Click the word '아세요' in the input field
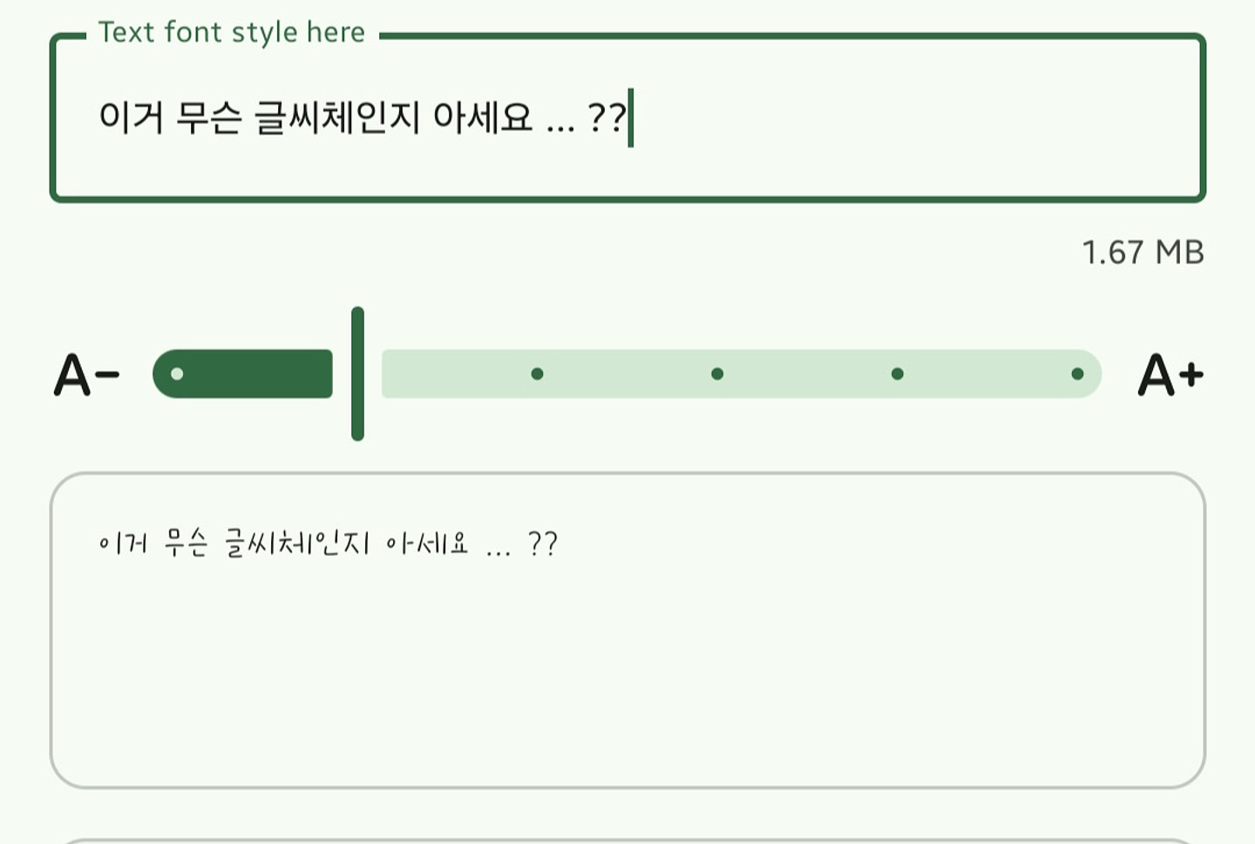Image resolution: width=1255 pixels, height=844 pixels. coord(482,117)
